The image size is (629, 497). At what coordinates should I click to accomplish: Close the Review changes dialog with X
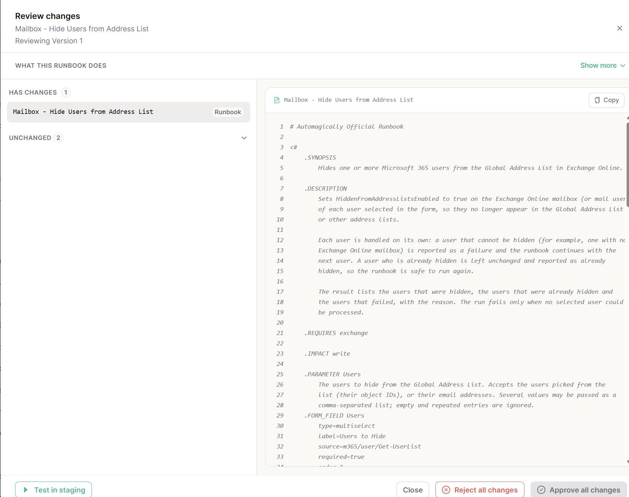tap(619, 28)
